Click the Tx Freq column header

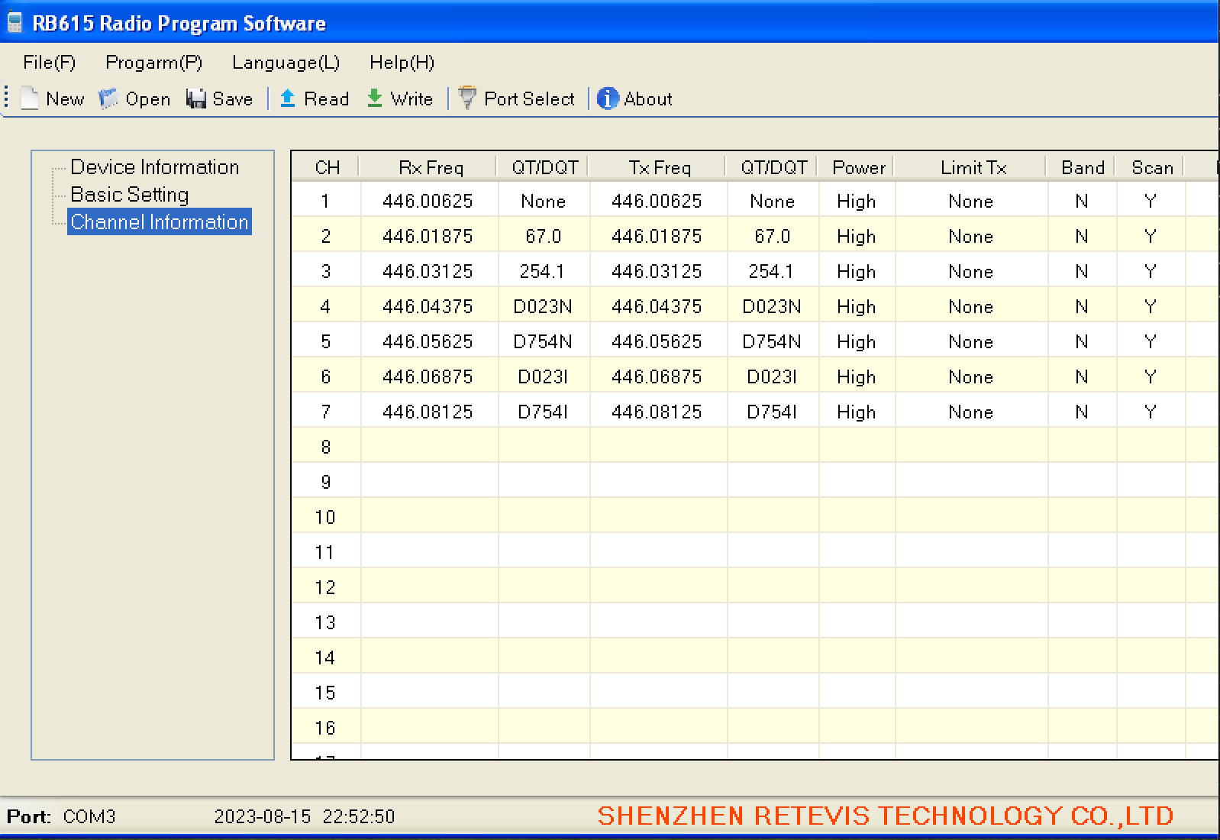tap(660, 167)
